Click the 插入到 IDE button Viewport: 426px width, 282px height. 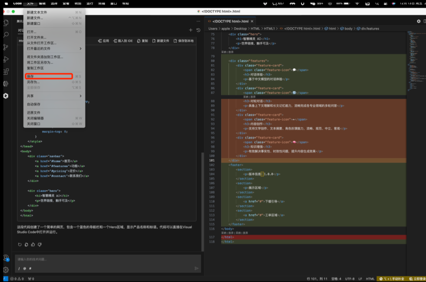coord(123,41)
